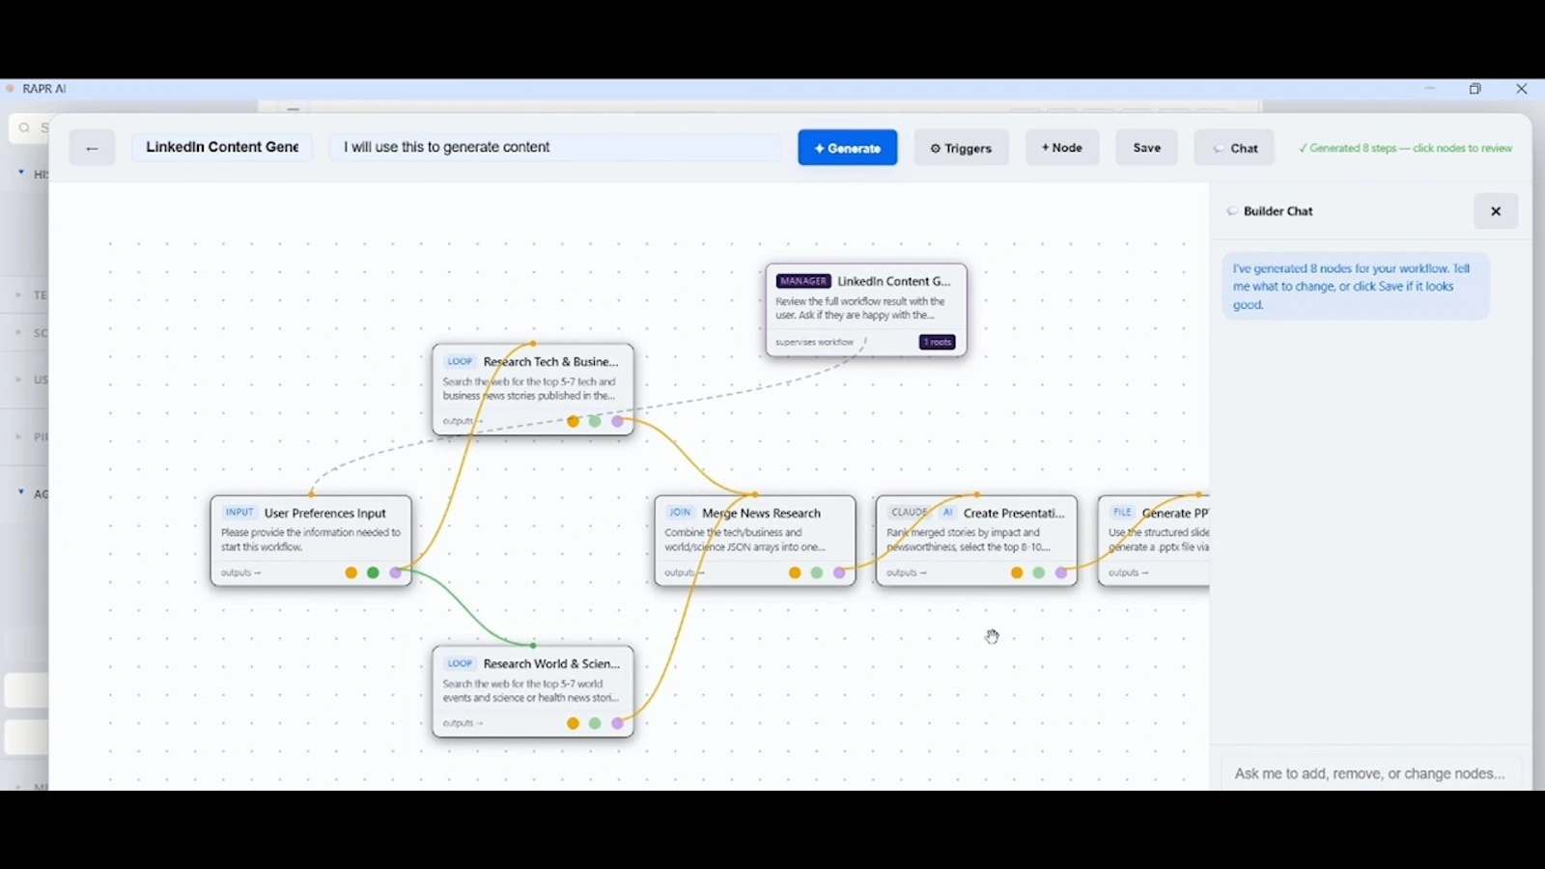The height and width of the screenshot is (869, 1545).
Task: Select the Research World & Science loop node
Action: coord(533,691)
